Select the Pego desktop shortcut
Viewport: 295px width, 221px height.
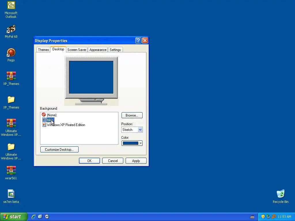tap(11, 53)
